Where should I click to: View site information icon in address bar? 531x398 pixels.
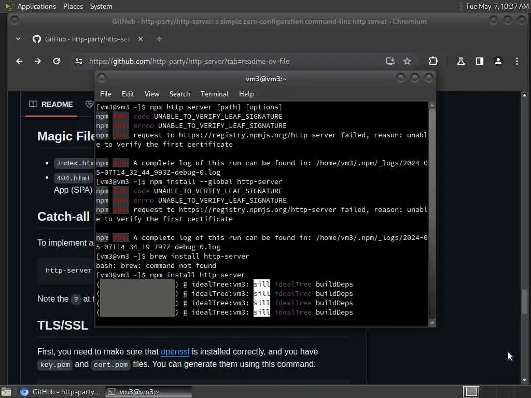79,61
